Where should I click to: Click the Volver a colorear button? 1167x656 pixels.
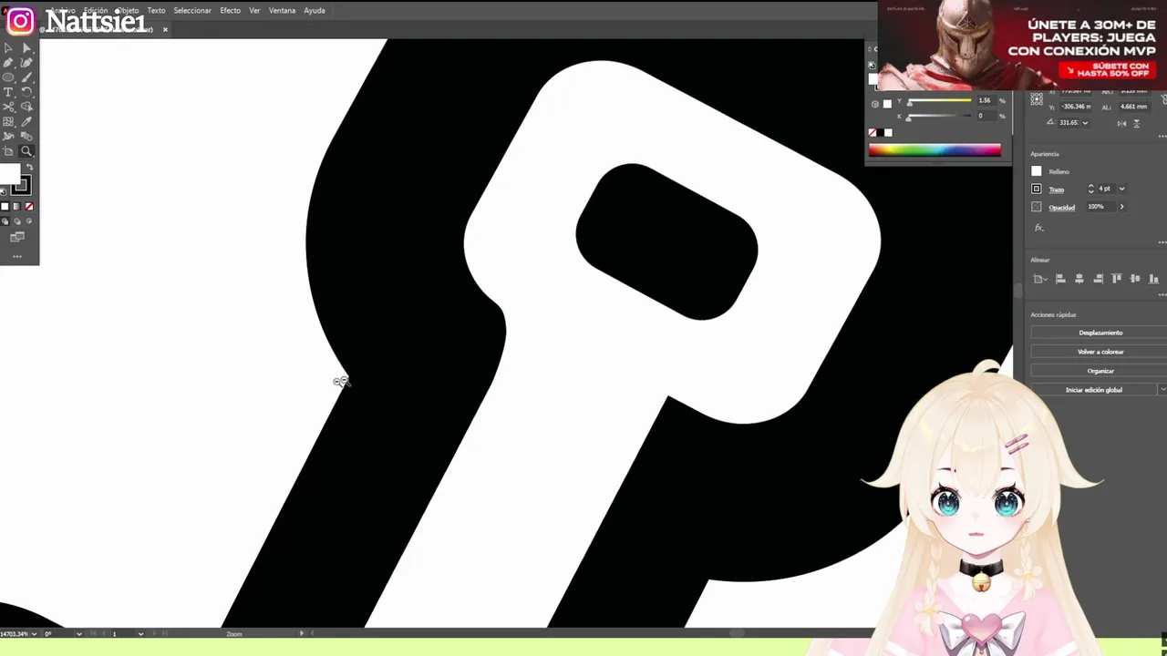click(x=1100, y=352)
